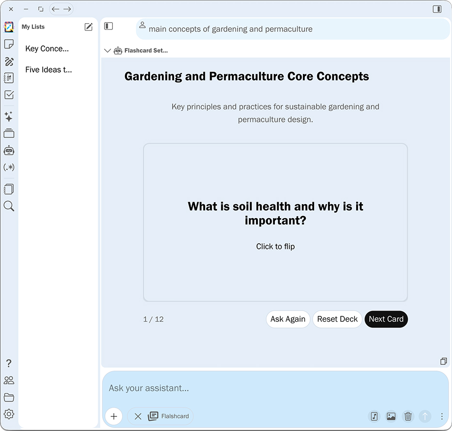The height and width of the screenshot is (431, 452).
Task: Open the sticky note icon in sidebar
Action: [x=9, y=44]
